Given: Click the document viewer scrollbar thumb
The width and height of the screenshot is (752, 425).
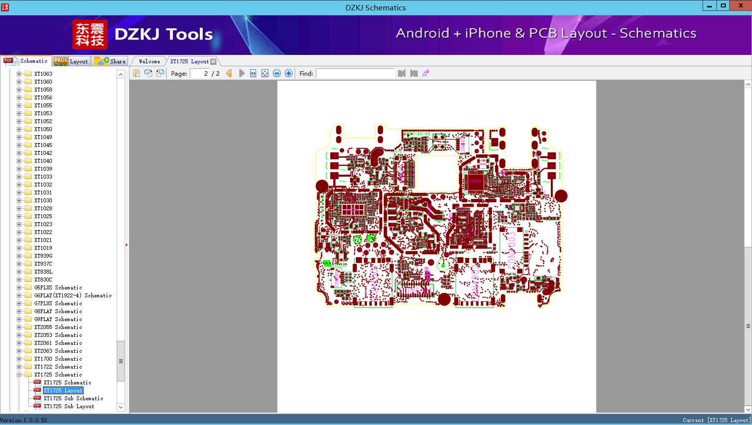Looking at the screenshot, I should [748, 326].
